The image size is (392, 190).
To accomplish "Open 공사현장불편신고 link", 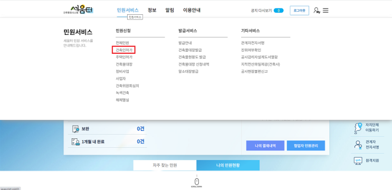I will coord(254,71).
